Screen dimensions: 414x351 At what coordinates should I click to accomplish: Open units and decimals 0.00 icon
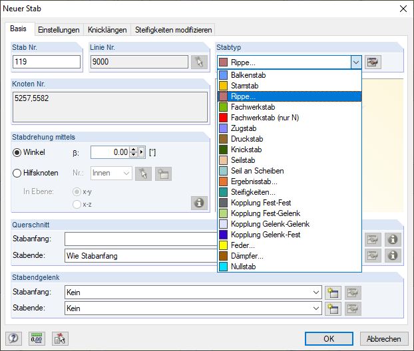(x=37, y=338)
